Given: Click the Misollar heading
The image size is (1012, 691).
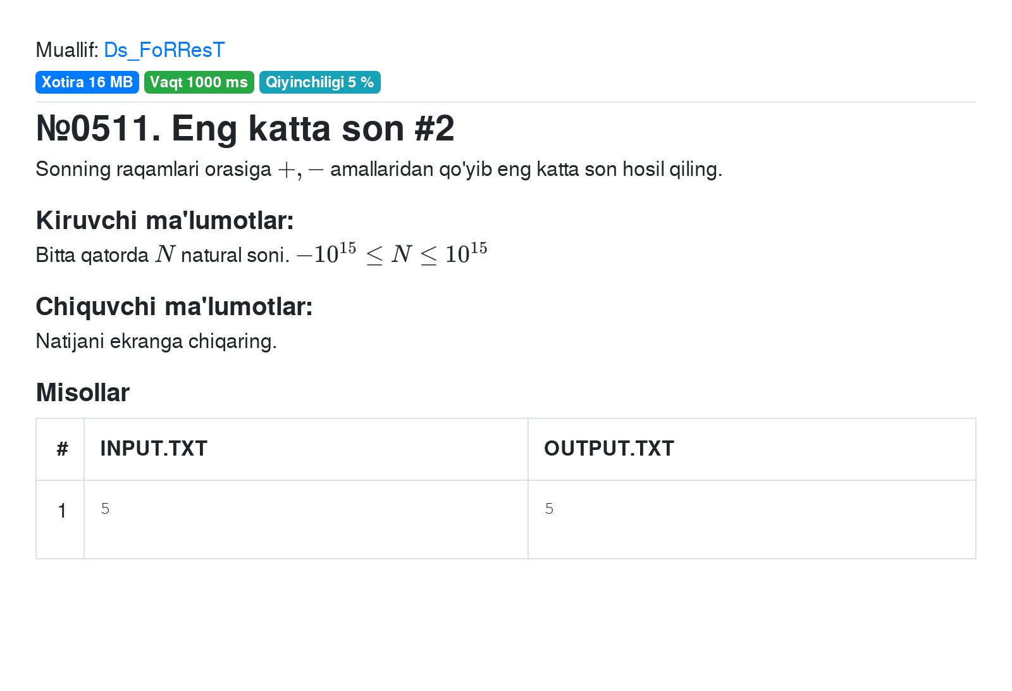Looking at the screenshot, I should click(x=83, y=392).
